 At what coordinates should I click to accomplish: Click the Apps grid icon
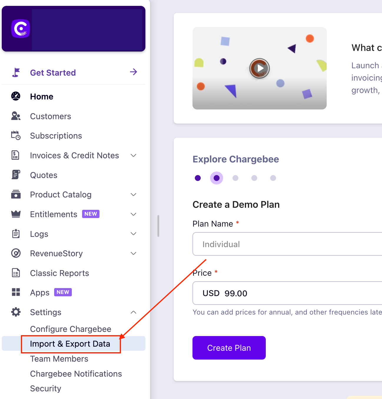16,292
